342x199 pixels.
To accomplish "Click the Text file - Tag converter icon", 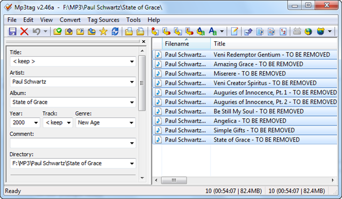I will 189,32.
